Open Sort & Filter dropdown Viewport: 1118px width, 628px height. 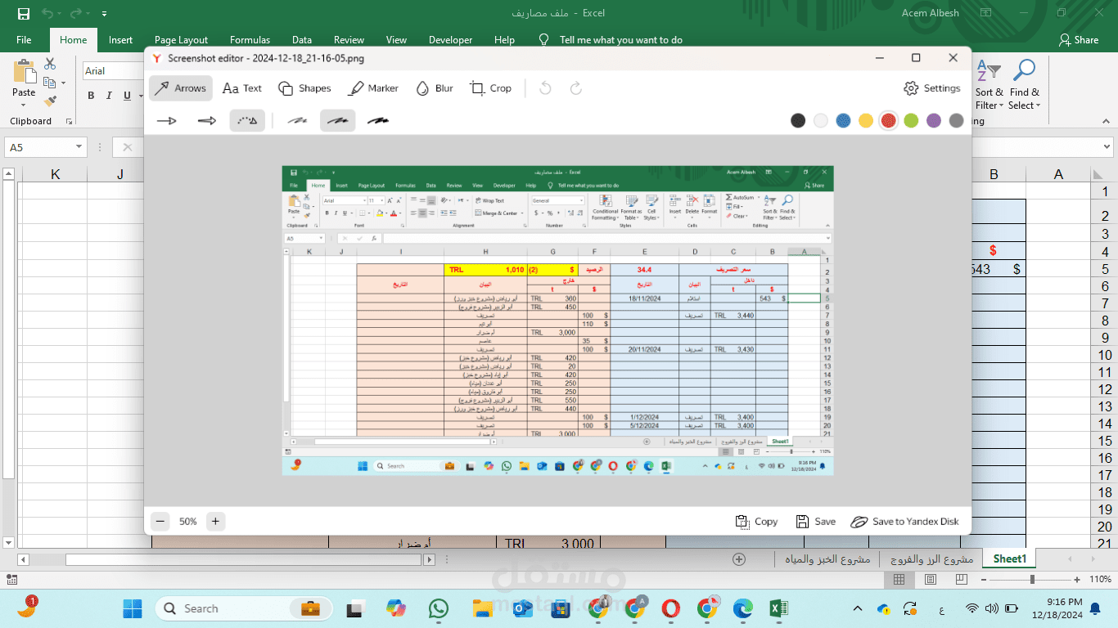[x=989, y=83]
